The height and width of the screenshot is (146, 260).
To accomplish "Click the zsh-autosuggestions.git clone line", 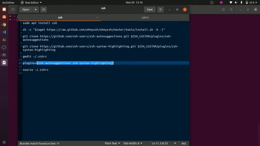I will (x=97, y=38).
